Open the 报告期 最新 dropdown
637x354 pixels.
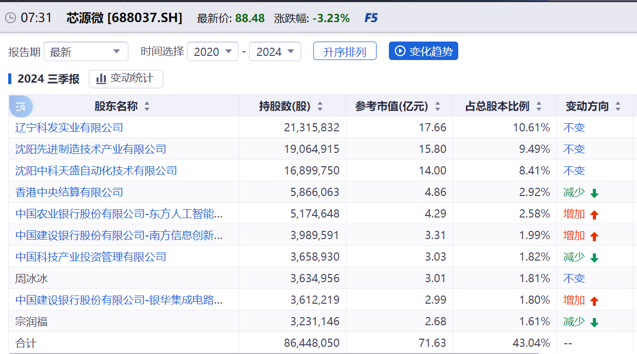86,52
